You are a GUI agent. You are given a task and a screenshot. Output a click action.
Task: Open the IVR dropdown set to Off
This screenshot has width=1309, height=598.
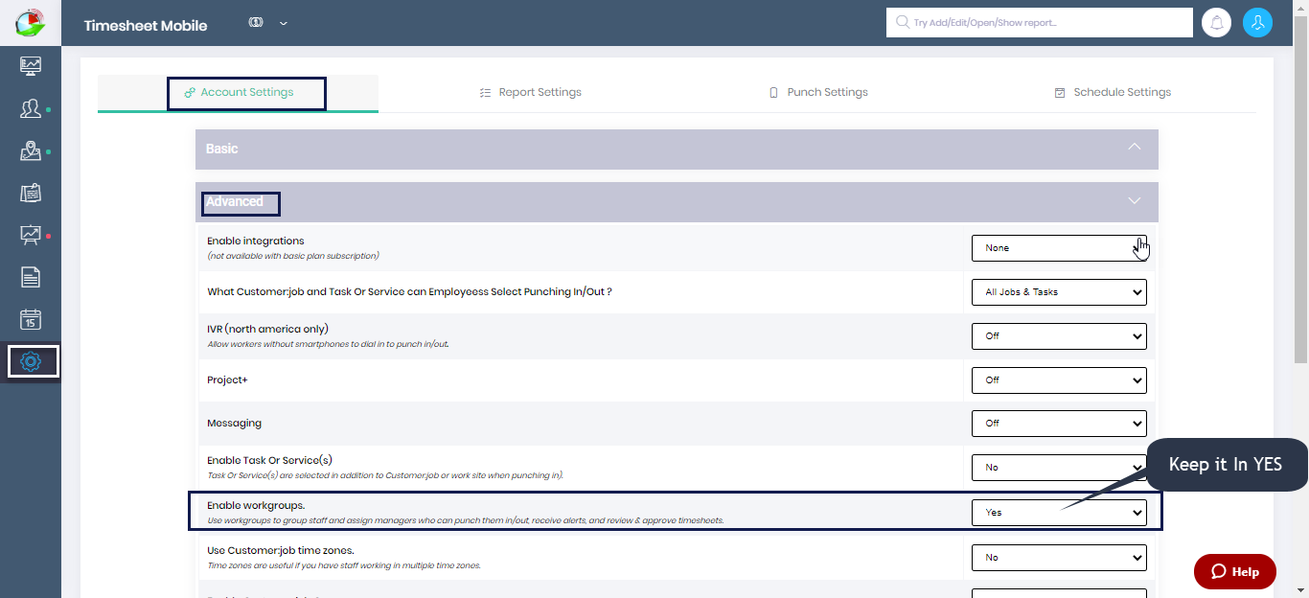[1059, 336]
